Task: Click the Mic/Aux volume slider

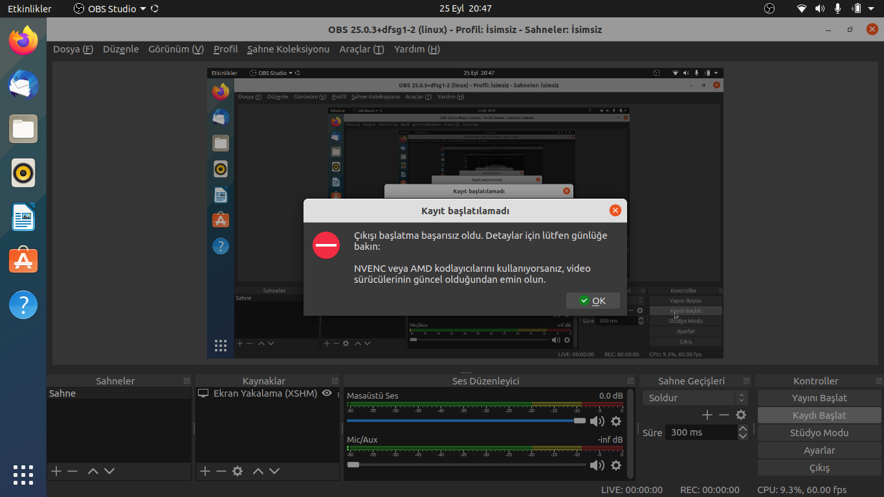Action: pos(467,465)
